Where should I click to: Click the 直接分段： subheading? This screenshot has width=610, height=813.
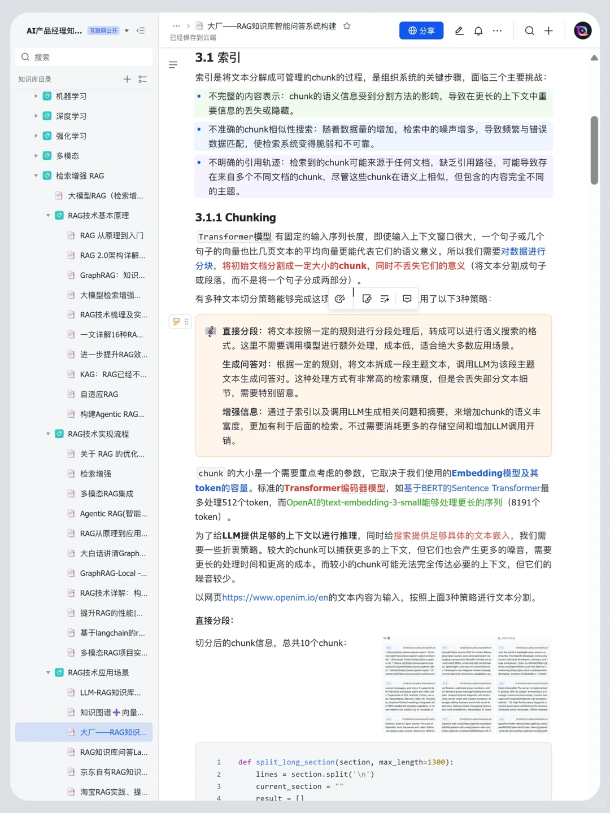click(215, 620)
